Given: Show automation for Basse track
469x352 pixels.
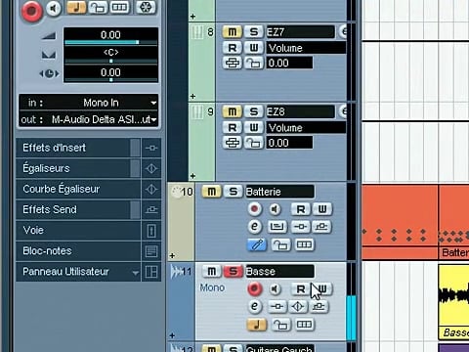Looking at the screenshot, I should [x=172, y=335].
